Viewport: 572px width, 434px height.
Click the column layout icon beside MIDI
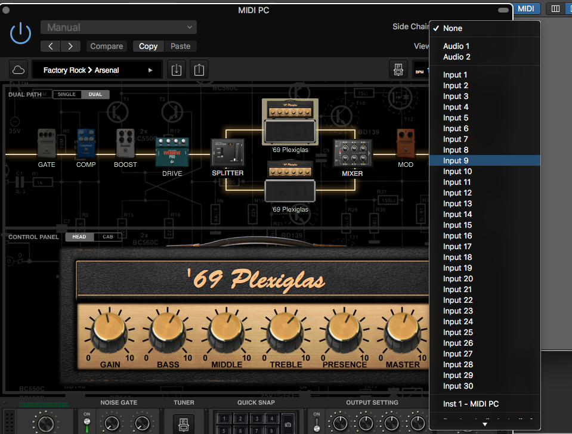[555, 9]
